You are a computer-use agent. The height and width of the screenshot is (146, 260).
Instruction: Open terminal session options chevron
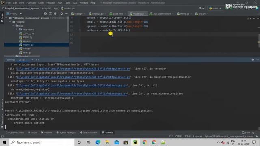tap(37, 60)
